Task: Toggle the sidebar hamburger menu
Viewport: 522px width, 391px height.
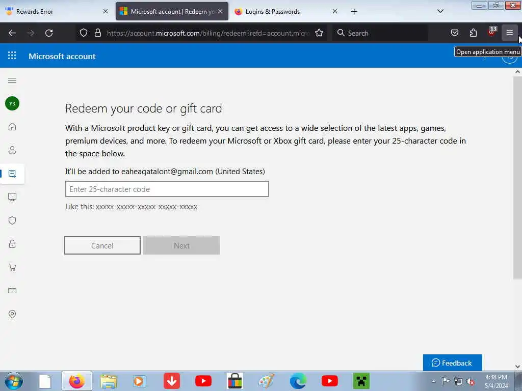Action: [x=12, y=80]
